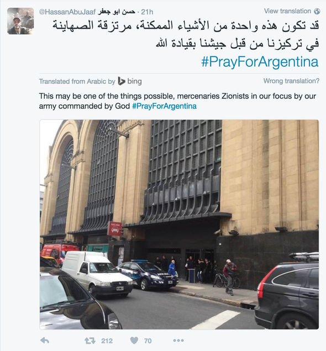
Task: Click the globe icon beside View translation
Action: [x=317, y=11]
